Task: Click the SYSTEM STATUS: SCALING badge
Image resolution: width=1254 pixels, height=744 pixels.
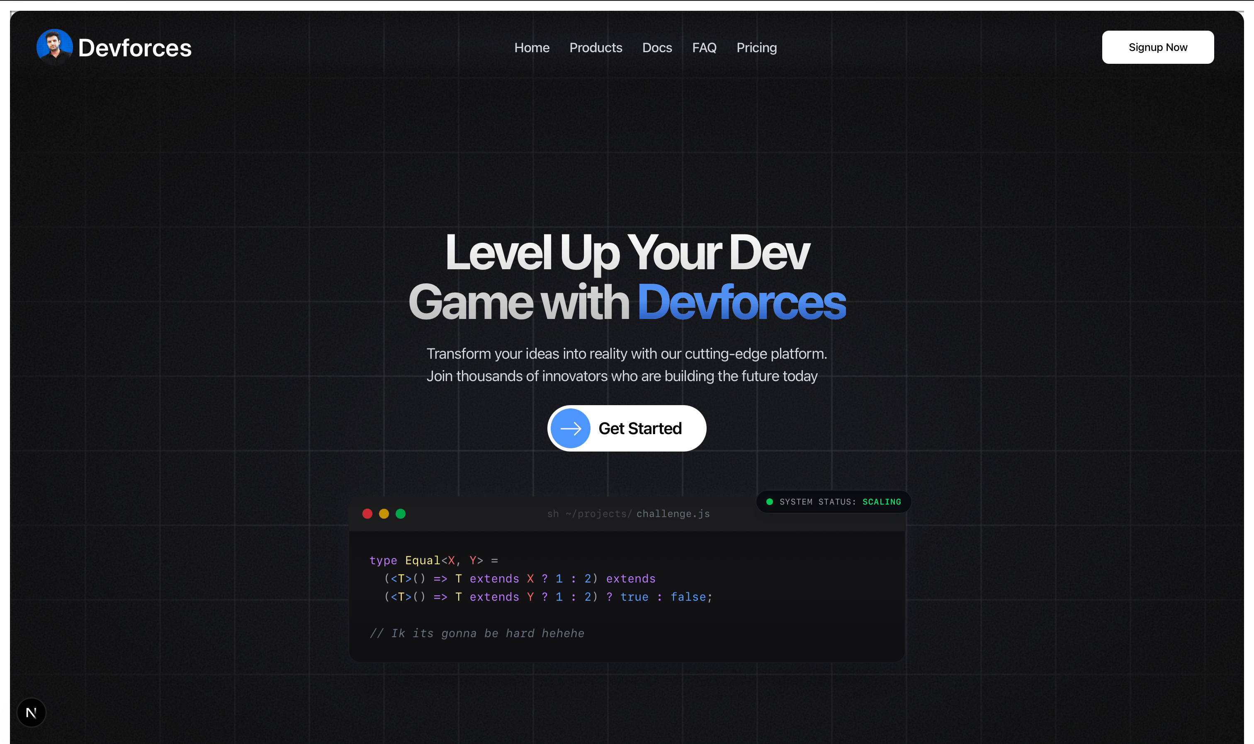Action: point(834,501)
